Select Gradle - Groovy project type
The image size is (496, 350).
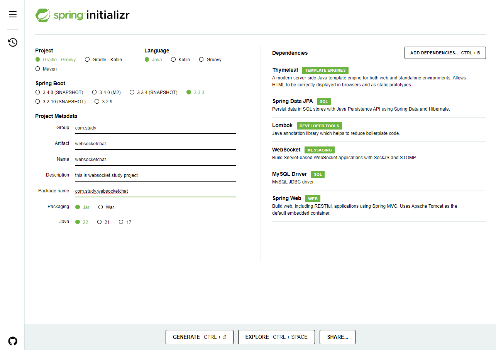(56, 60)
